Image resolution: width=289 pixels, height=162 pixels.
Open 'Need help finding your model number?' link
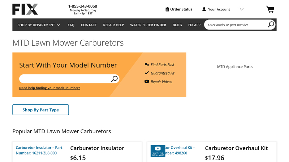tap(49, 88)
